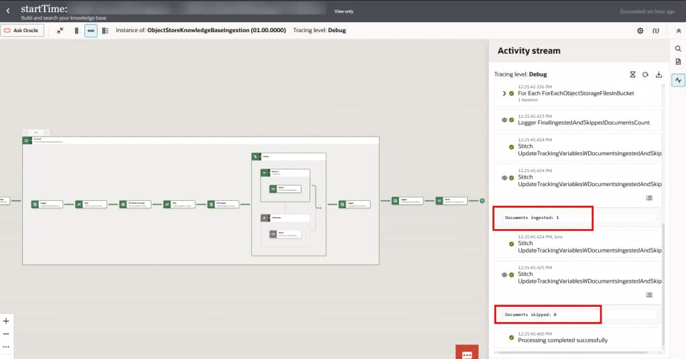The height and width of the screenshot is (359, 686).
Task: Click the Ask Oracle button
Action: click(x=22, y=31)
